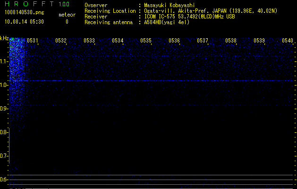Select the filename 1008140530.png
The image size is (297, 189).
pos(25,13)
